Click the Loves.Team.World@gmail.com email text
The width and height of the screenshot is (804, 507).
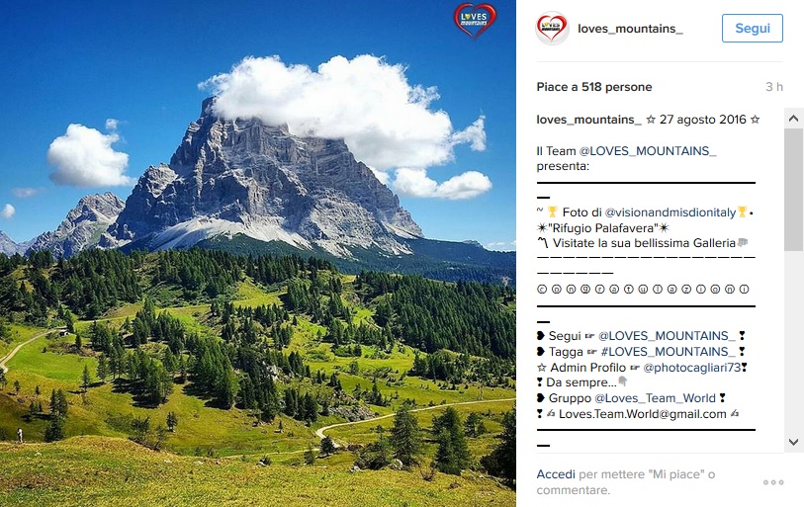pos(643,414)
